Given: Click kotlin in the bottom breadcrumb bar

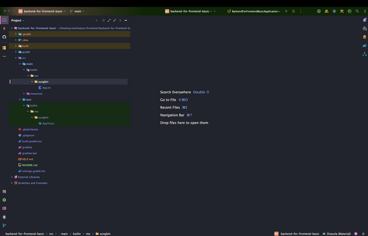Looking at the screenshot, I should tap(77, 233).
